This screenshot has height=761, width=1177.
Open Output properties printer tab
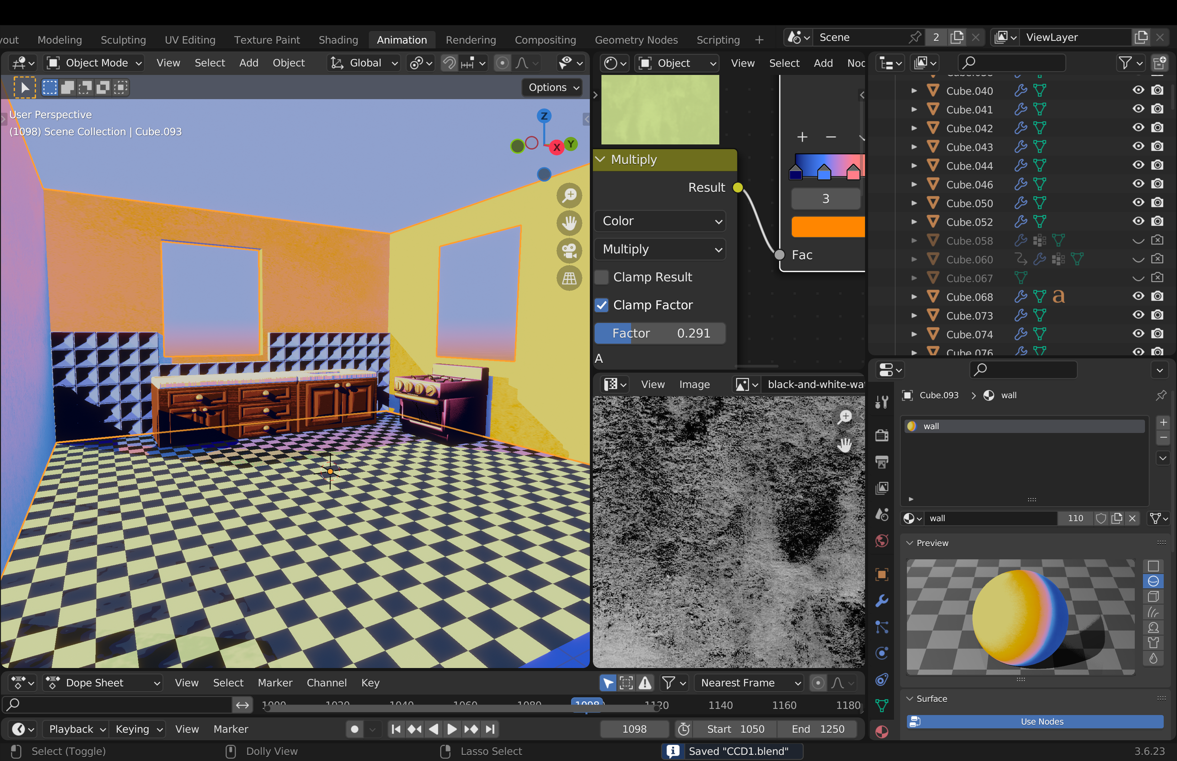882,461
